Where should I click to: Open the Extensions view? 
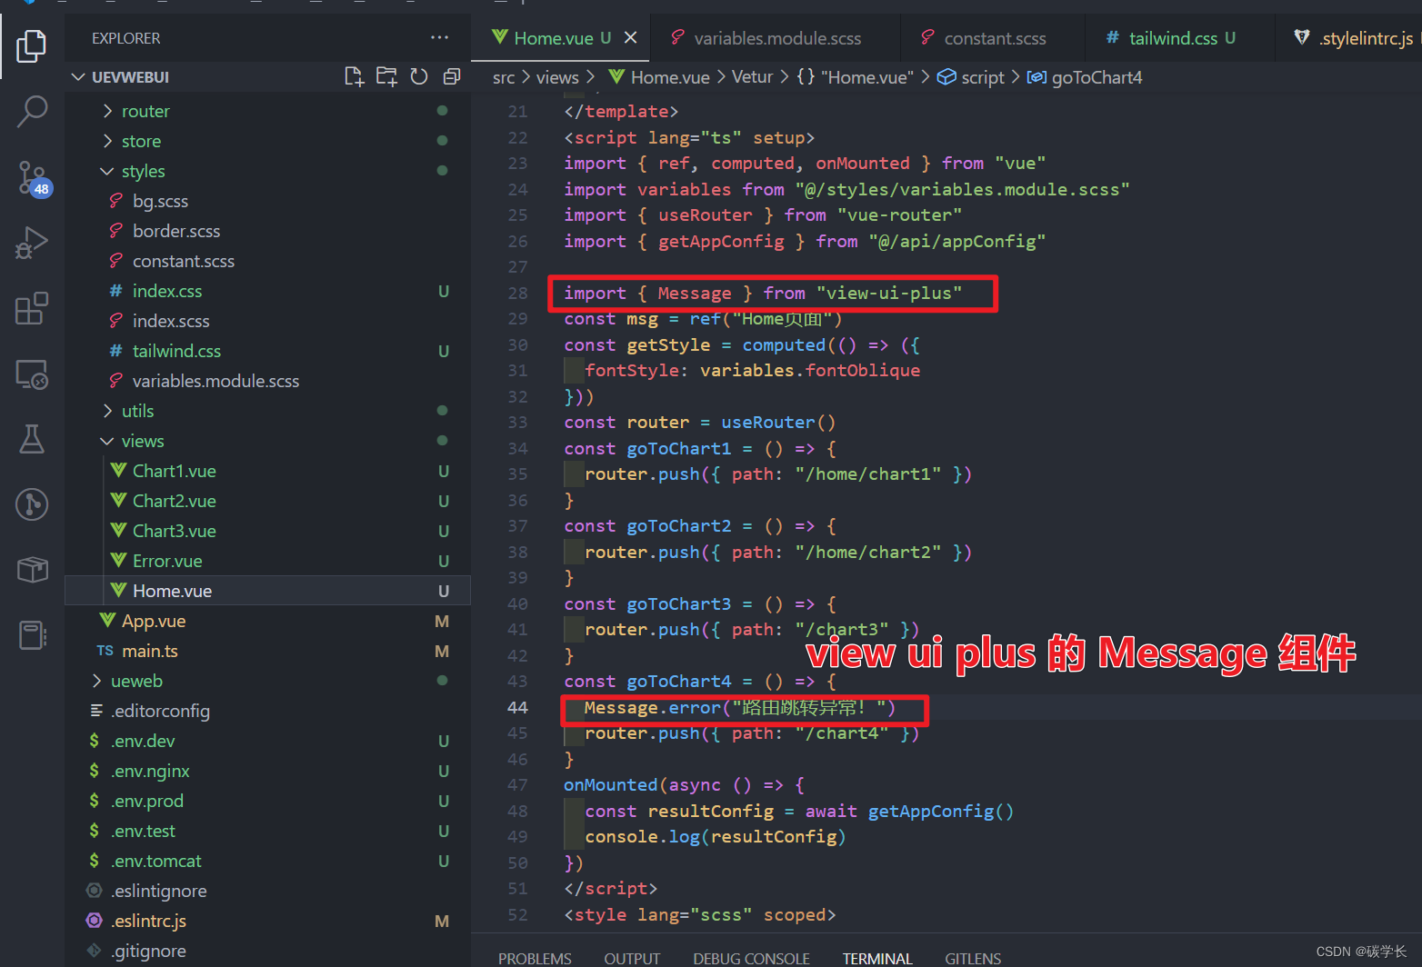coord(32,309)
